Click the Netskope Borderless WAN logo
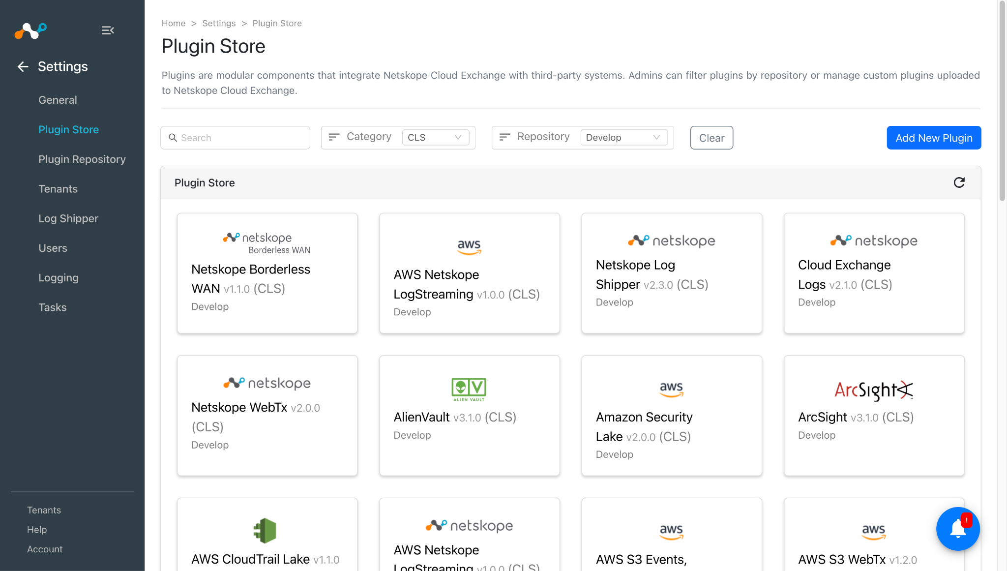The width and height of the screenshot is (1007, 571). pos(267,243)
